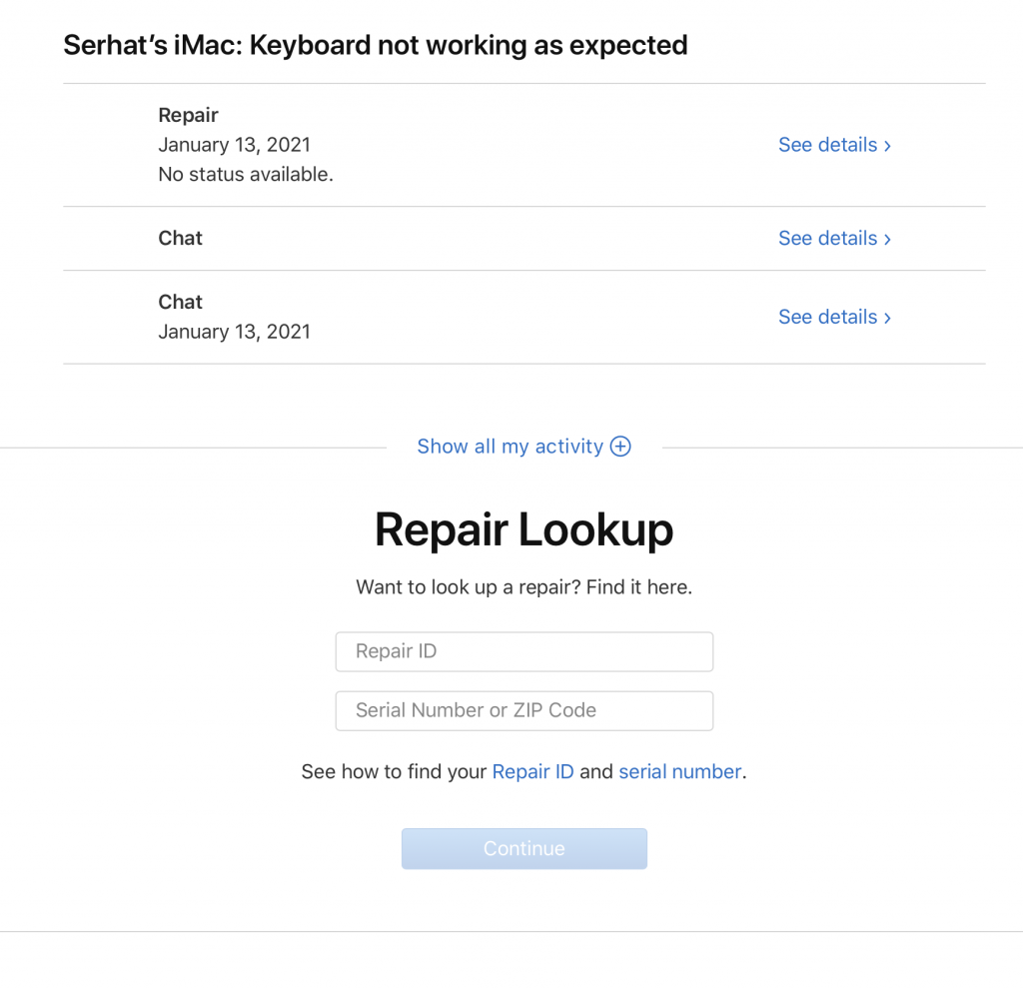Click the plus circle icon beside Show all my activity
The width and height of the screenshot is (1023, 989).
tap(619, 447)
